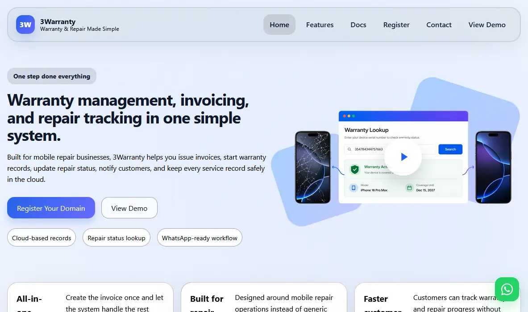Click the serial number field in the preview
This screenshot has width=528, height=312.
(x=390, y=149)
